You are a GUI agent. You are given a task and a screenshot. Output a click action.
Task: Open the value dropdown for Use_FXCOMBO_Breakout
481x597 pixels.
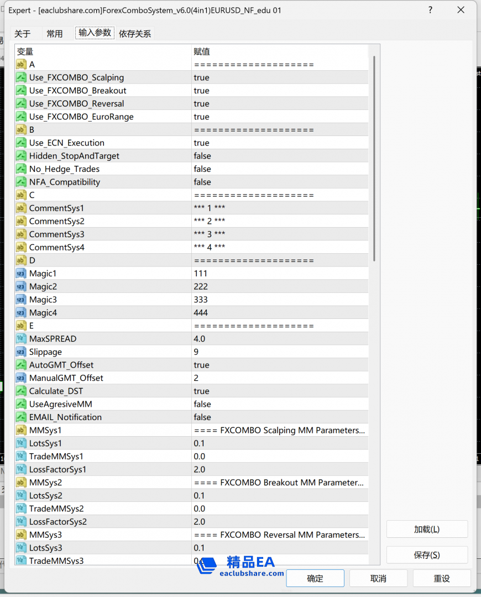tap(279, 91)
